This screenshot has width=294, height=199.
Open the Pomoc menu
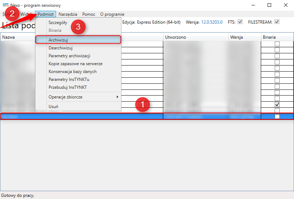pos(89,14)
